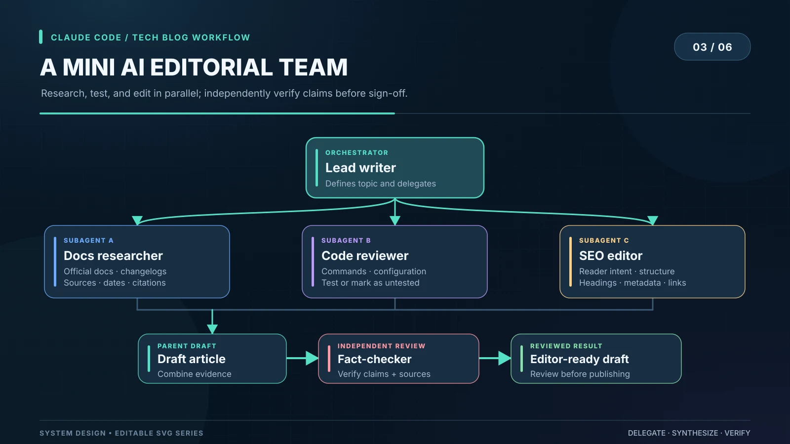Select 'Review before publishing' text
This screenshot has height=444, width=790.
(x=580, y=374)
